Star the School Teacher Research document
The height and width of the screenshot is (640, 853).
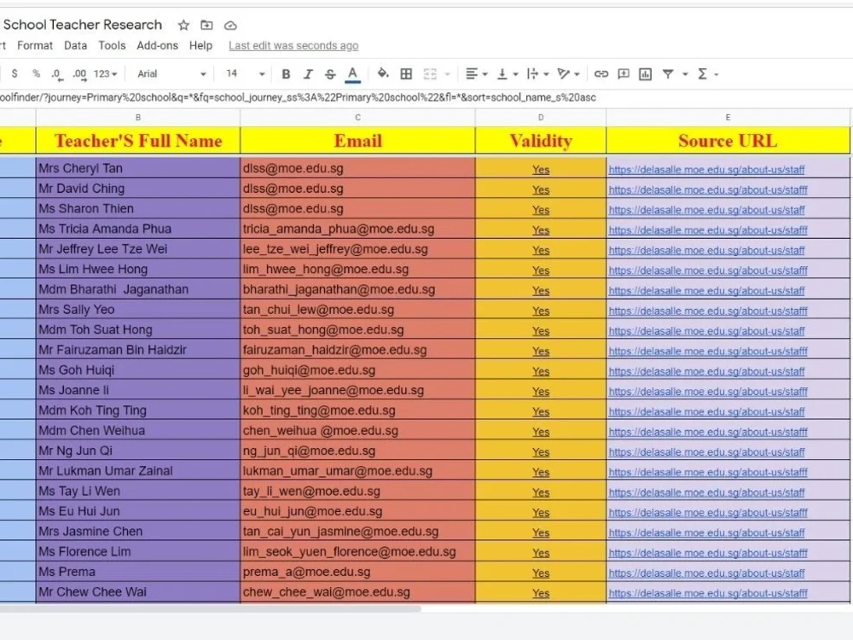coord(183,25)
